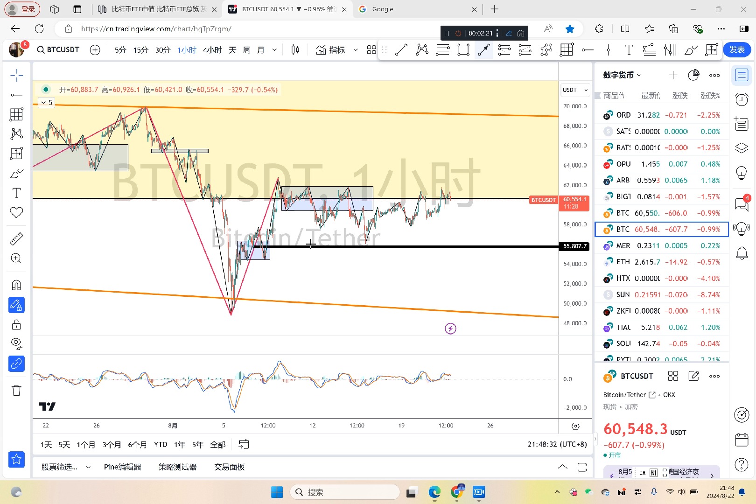Expand the 股票筛选 screener dropdown
The width and height of the screenshot is (756, 504).
[x=88, y=467]
